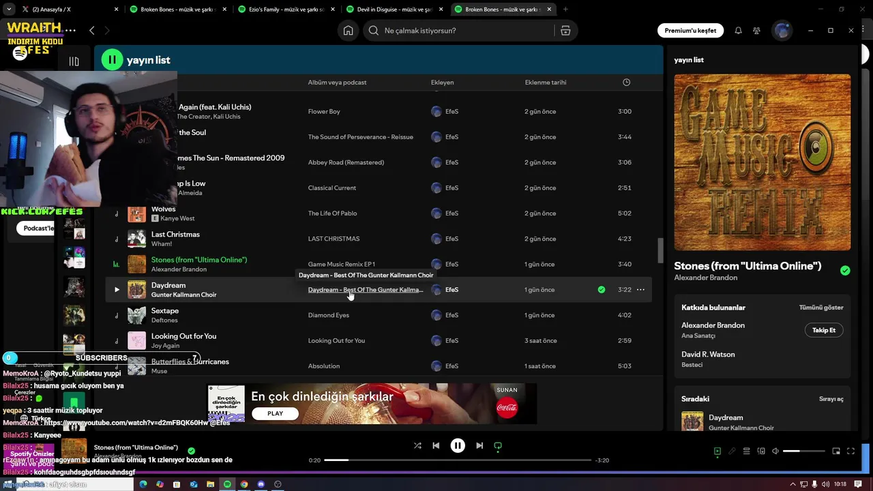The image size is (873, 491).
Task: Navigate forward with the right arrow
Action: click(x=106, y=31)
